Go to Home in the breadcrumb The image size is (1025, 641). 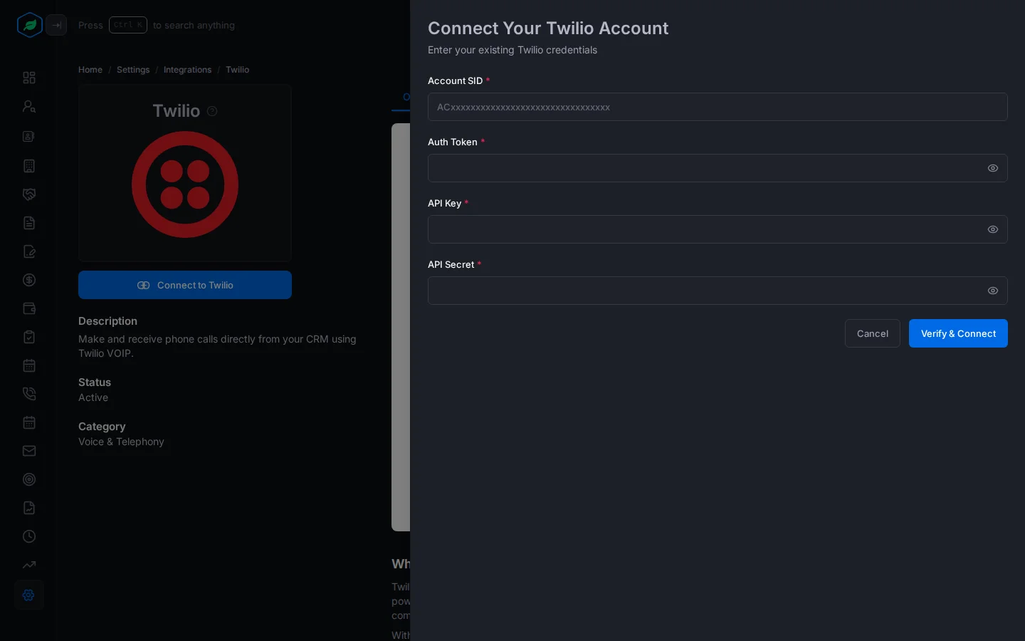[90, 70]
